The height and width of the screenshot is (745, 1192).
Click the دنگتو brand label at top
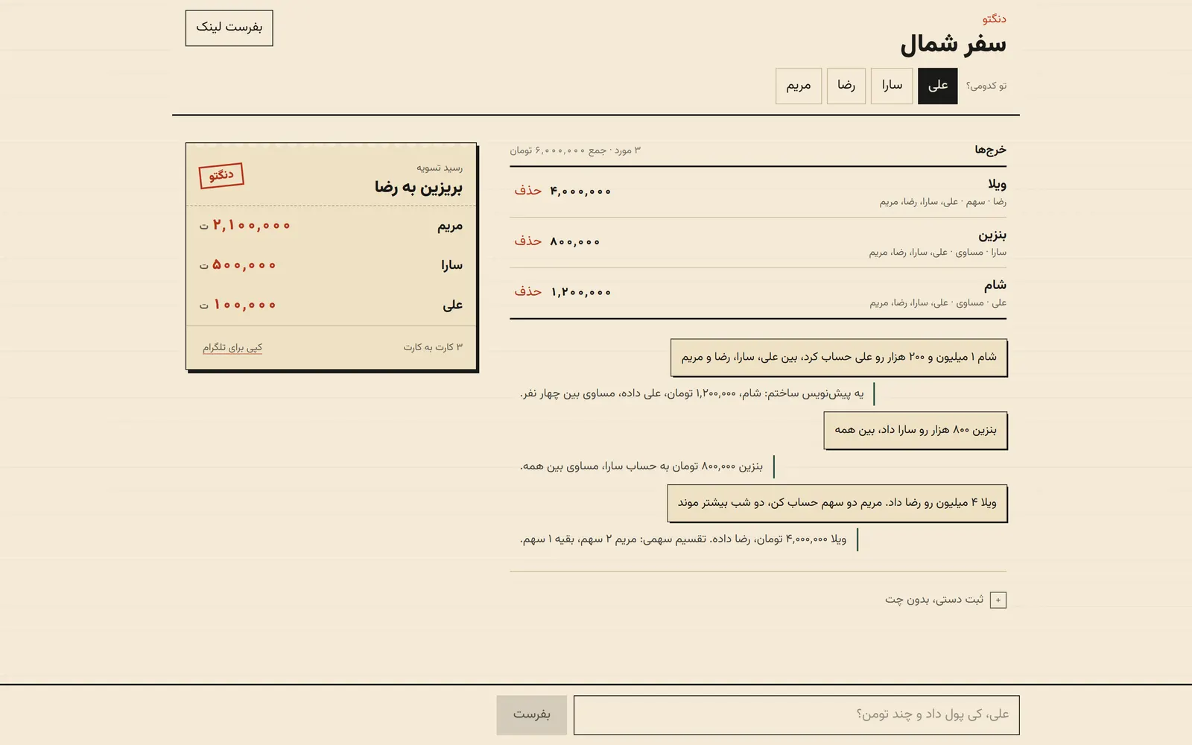994,19
